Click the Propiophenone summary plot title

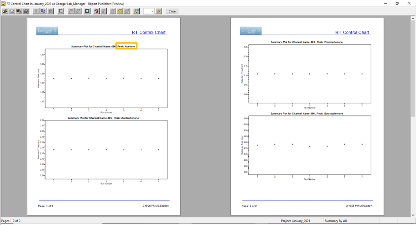(306, 42)
